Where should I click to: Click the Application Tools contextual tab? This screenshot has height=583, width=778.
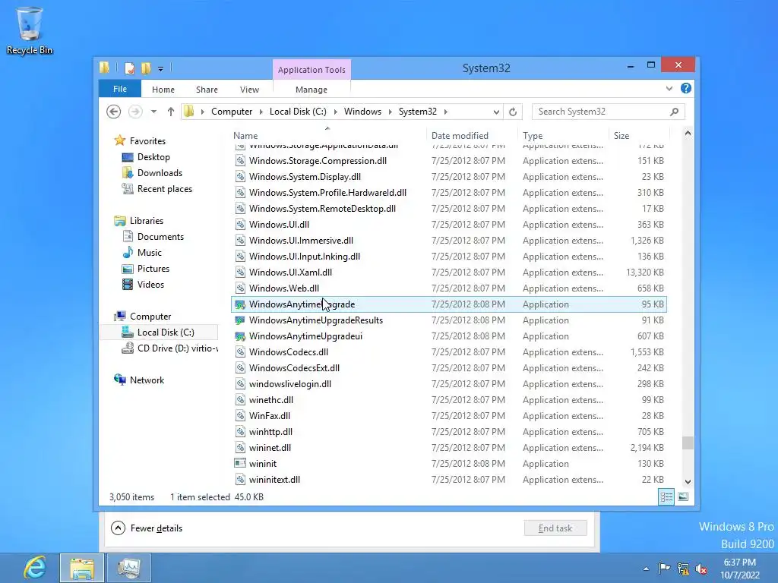coord(312,70)
